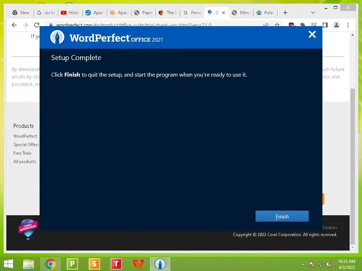This screenshot has height=271, width=362.
Task: Click the WordPerfect pen logo in installer header
Action: coord(57,37)
